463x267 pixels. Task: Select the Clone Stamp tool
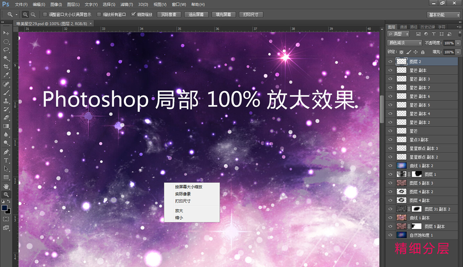click(6, 101)
